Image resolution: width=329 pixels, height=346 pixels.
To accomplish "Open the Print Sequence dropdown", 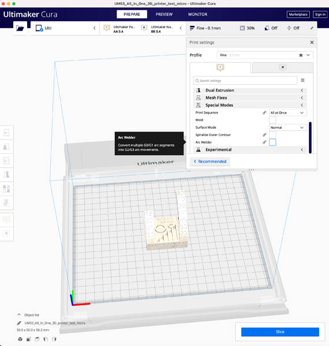I will 287,112.
